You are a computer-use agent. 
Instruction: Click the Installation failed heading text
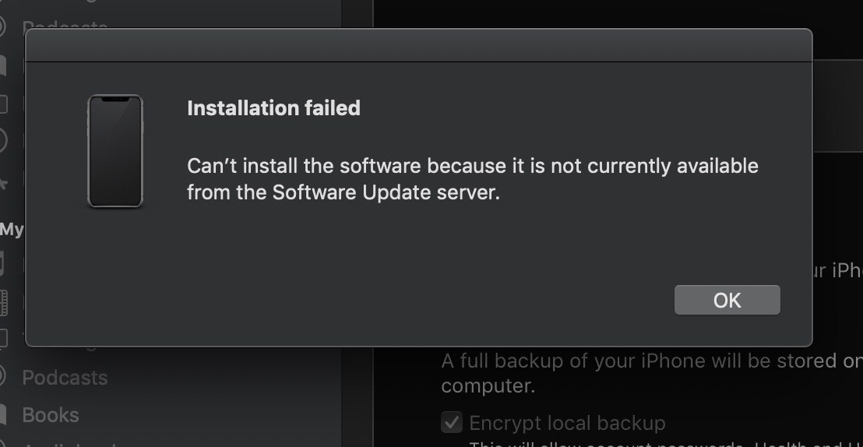[x=273, y=108]
